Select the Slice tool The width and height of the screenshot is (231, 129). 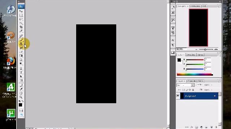21,31
